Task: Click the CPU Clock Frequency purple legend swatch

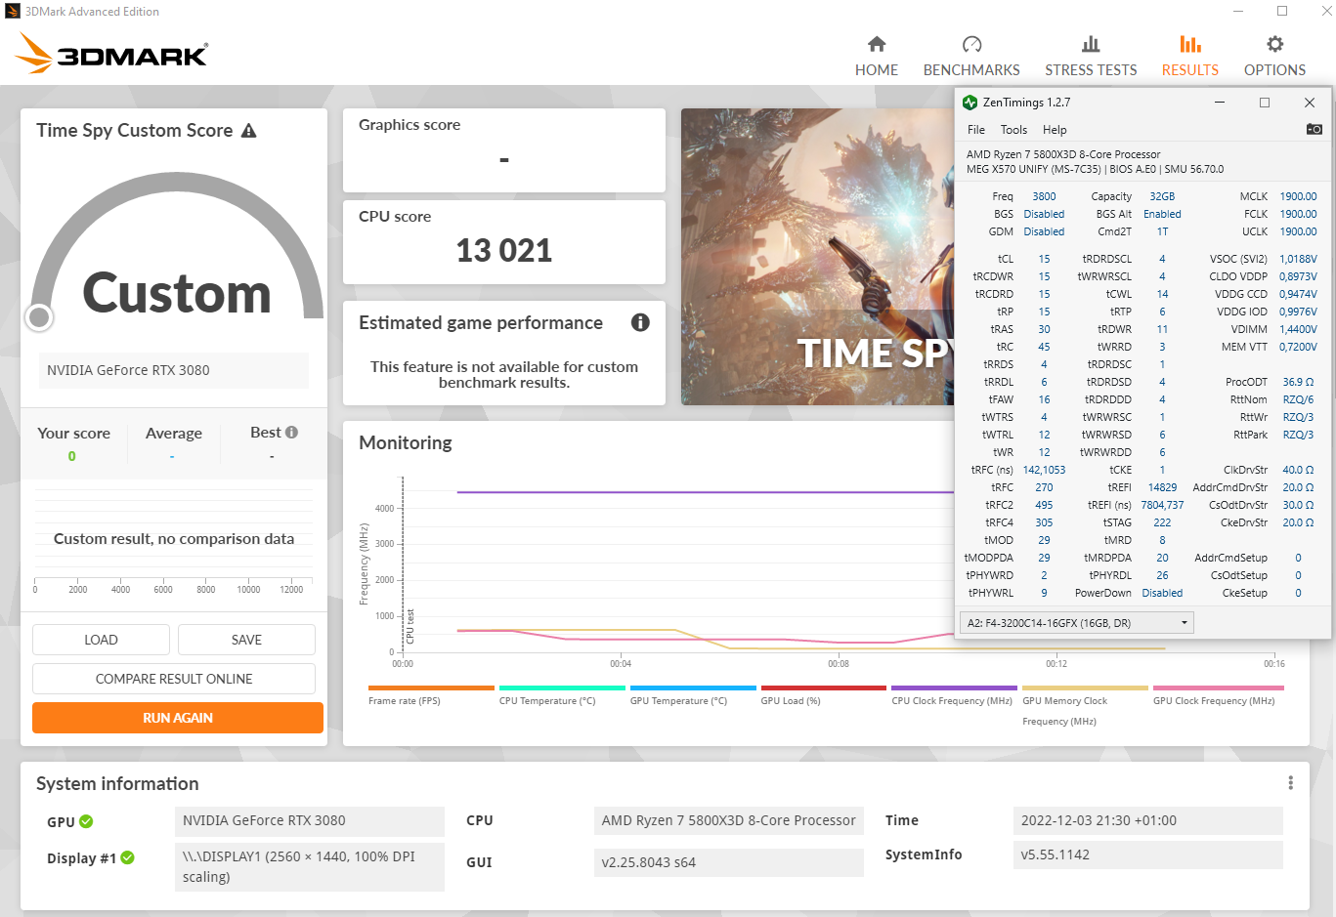Action: pos(954,688)
